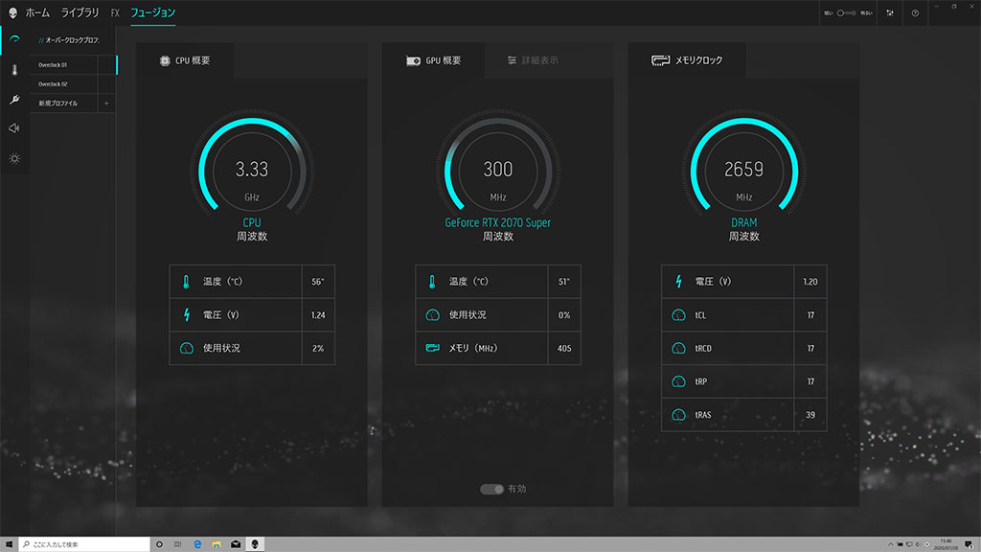Select the Overclock 01 profile

tap(64, 65)
